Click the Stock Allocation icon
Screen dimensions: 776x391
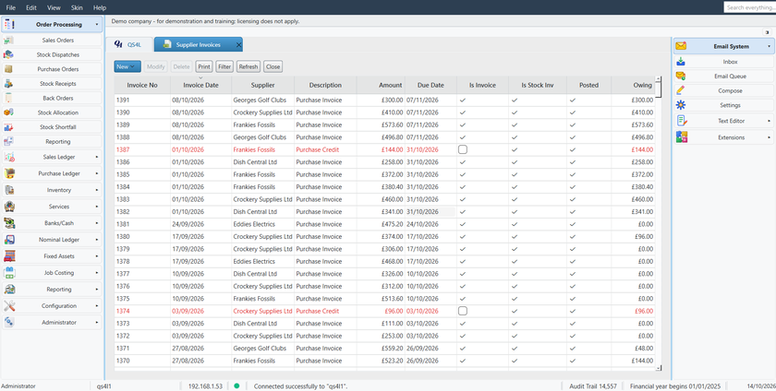point(9,113)
